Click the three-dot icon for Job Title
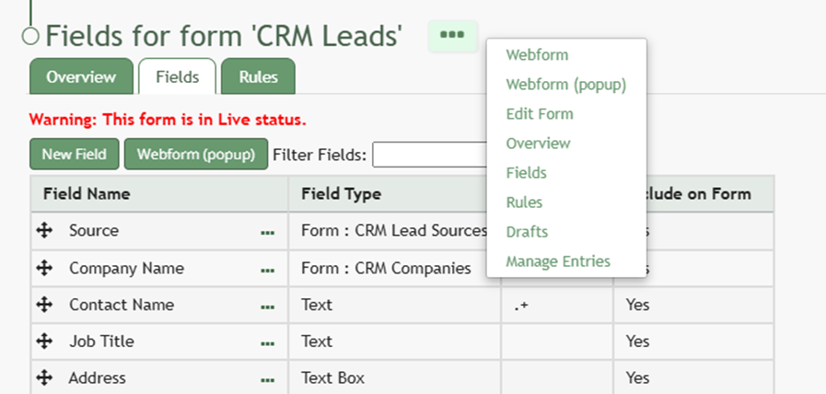Screen dimensions: 826x394 pos(267,343)
